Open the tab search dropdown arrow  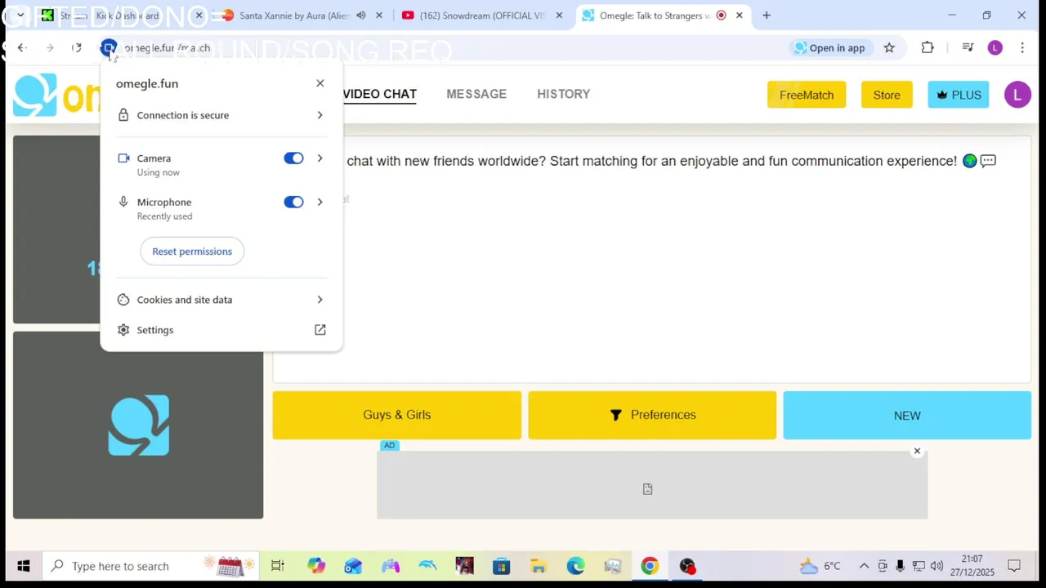(20, 16)
